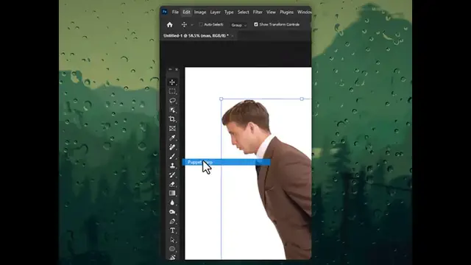Select the Path Selection tool
Image resolution: width=471 pixels, height=265 pixels.
172,240
